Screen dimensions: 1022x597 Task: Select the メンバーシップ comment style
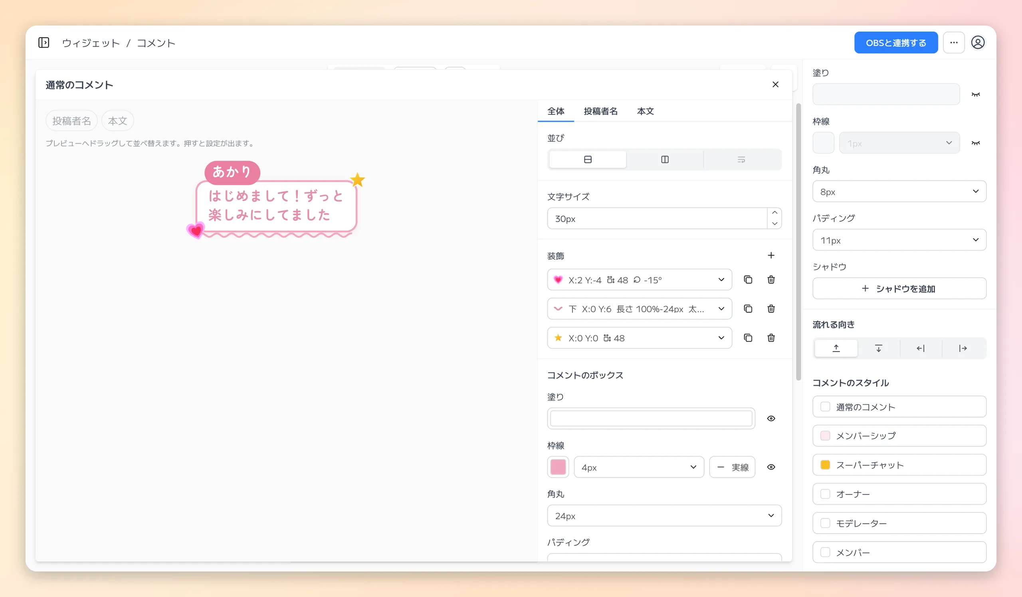(x=899, y=436)
